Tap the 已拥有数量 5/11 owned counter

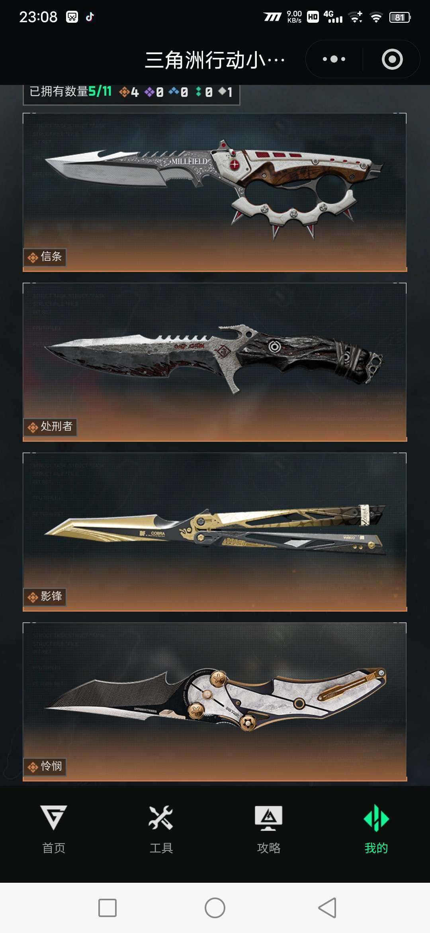pyautogui.click(x=70, y=91)
